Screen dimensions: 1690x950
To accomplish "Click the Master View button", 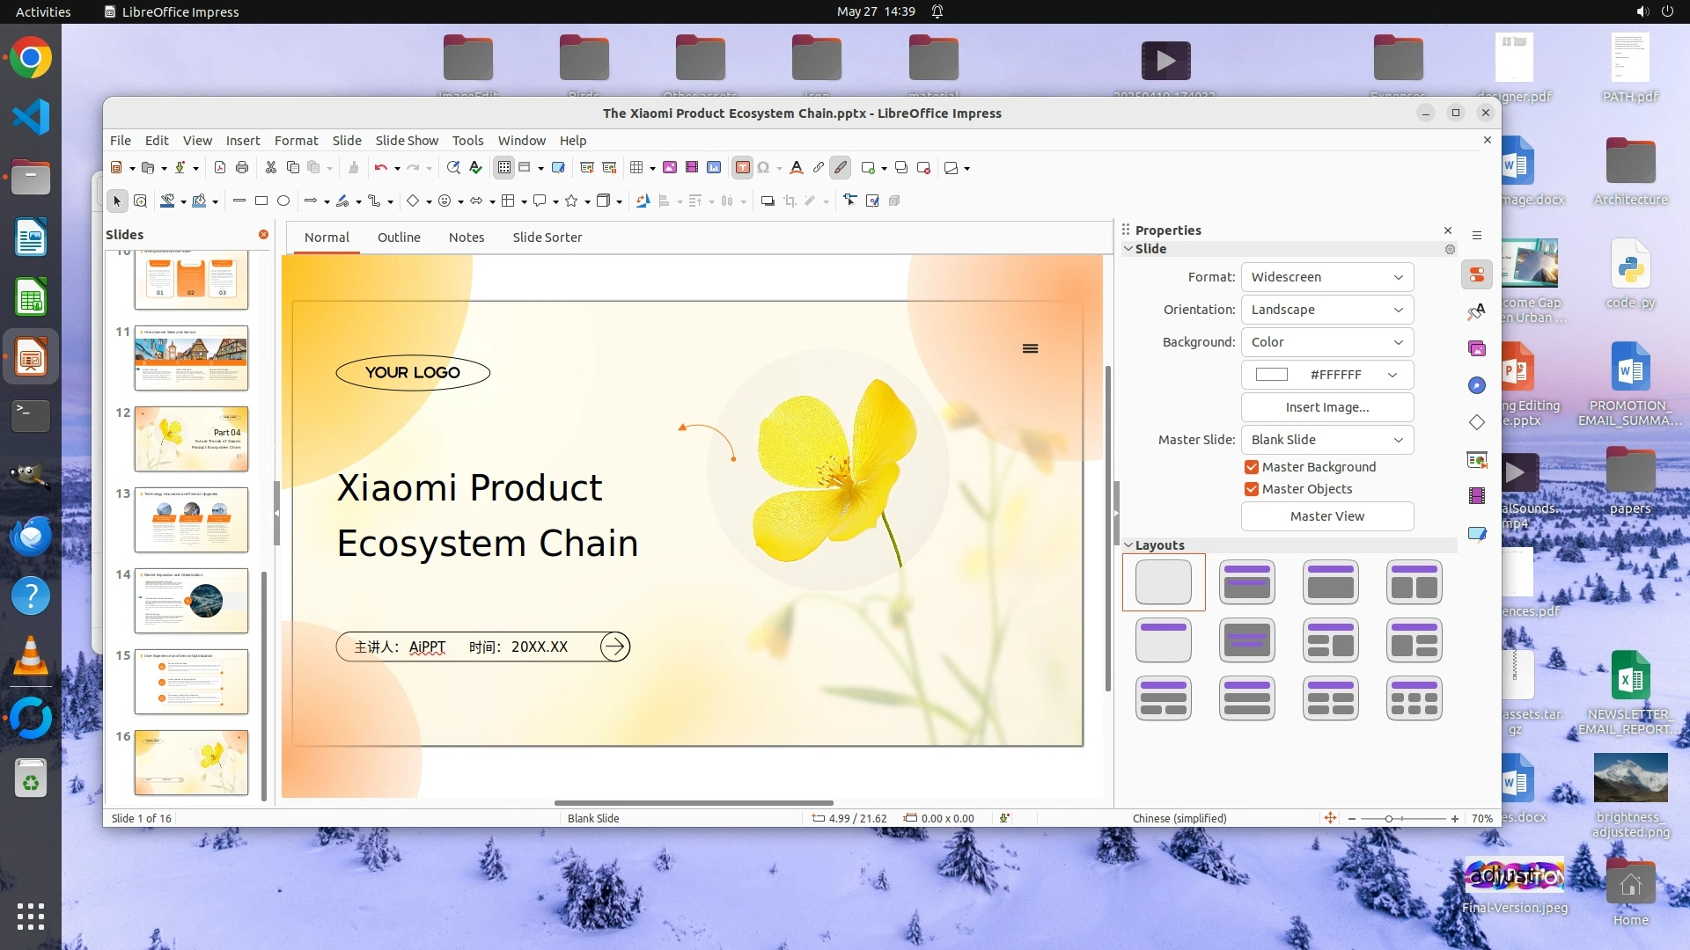I will [1326, 516].
